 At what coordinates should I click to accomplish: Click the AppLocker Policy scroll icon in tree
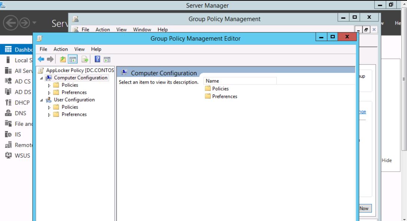[41, 70]
